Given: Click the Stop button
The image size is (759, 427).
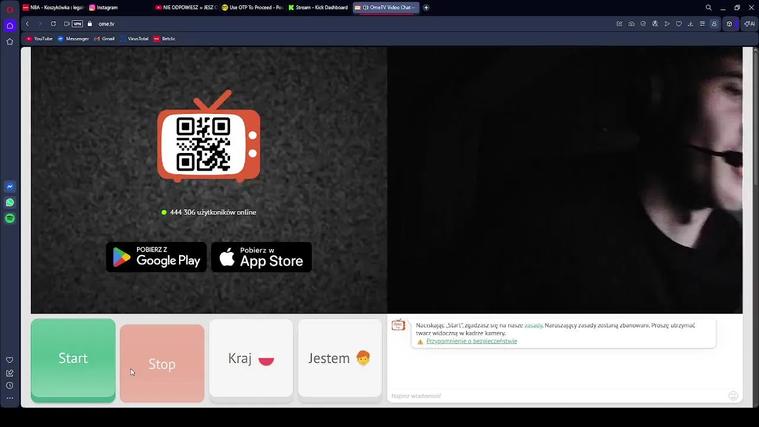Looking at the screenshot, I should [x=162, y=364].
